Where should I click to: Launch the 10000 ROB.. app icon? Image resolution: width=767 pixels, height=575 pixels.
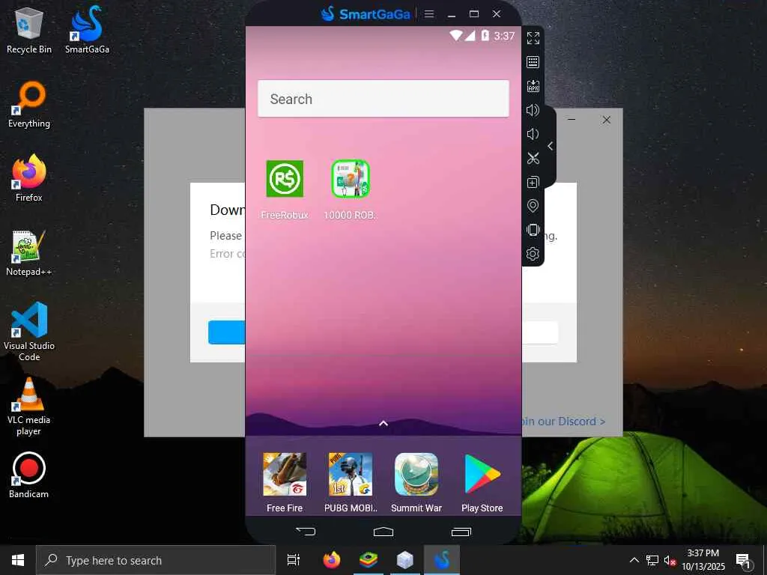coord(351,179)
